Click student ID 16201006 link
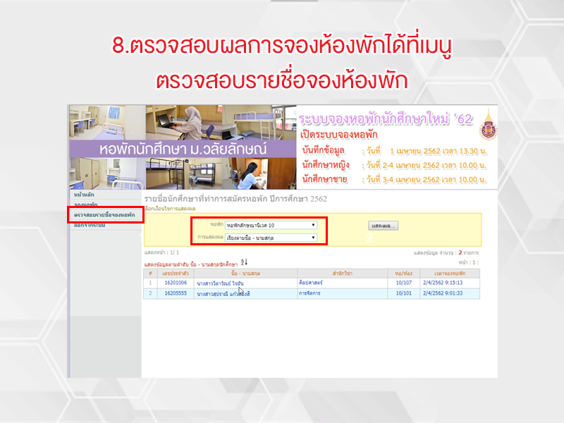This screenshot has height=423, width=564. click(174, 283)
